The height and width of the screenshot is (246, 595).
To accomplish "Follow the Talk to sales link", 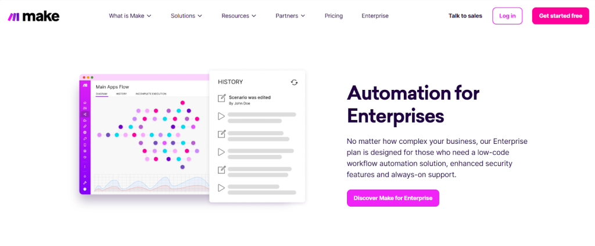I will pyautogui.click(x=465, y=16).
